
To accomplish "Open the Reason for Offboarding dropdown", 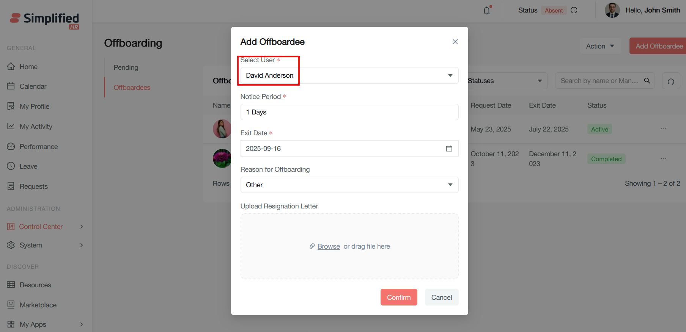I will pyautogui.click(x=349, y=185).
